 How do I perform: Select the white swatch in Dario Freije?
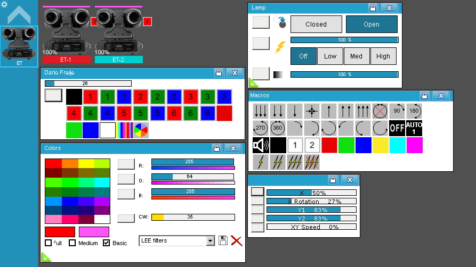[x=108, y=130]
